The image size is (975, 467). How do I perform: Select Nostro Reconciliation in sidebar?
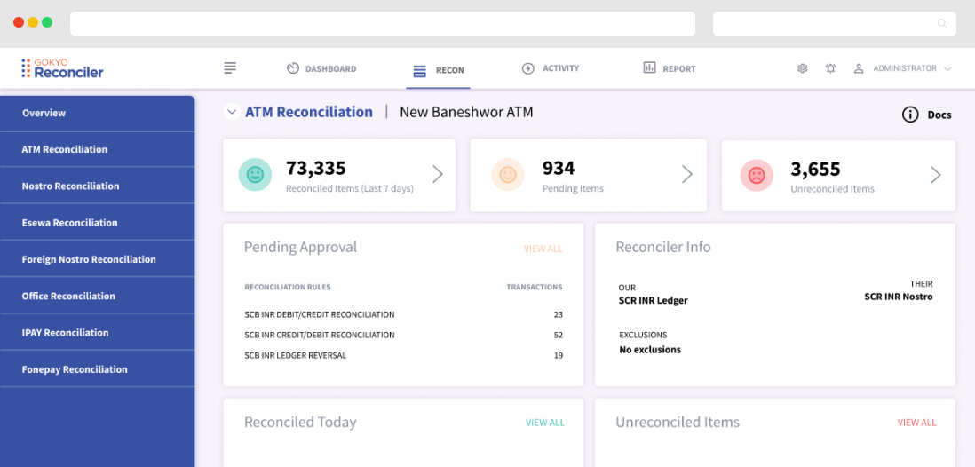point(70,186)
